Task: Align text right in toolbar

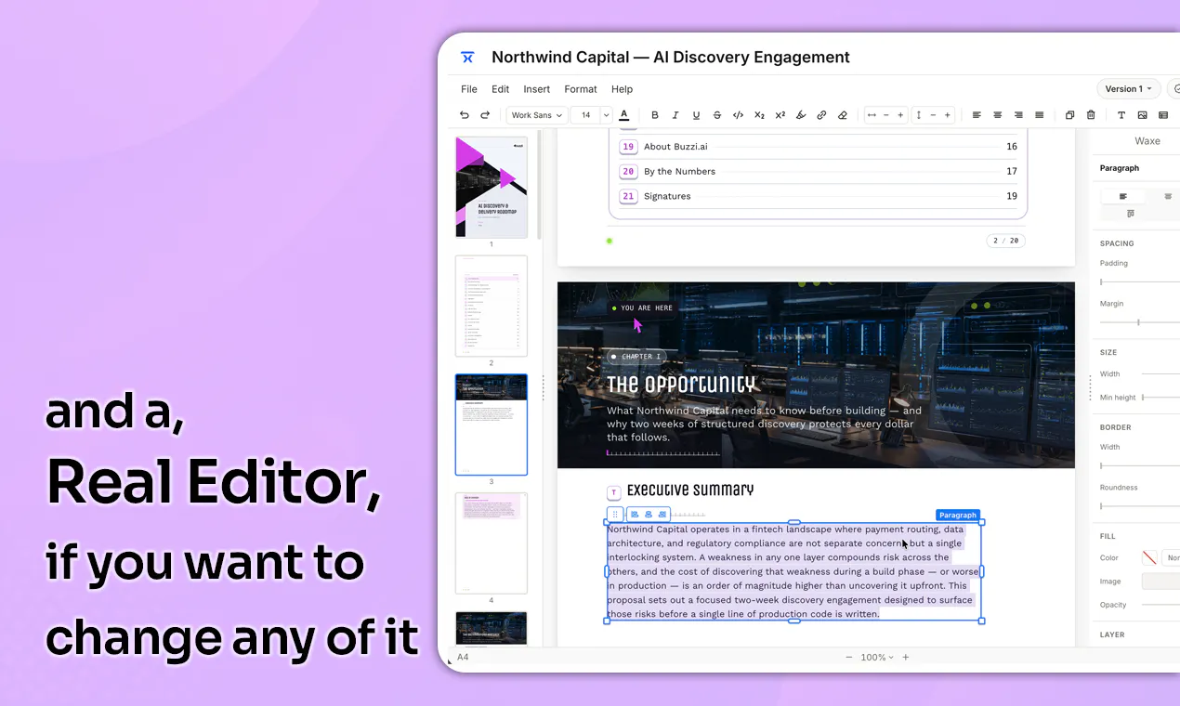Action: coord(1018,115)
